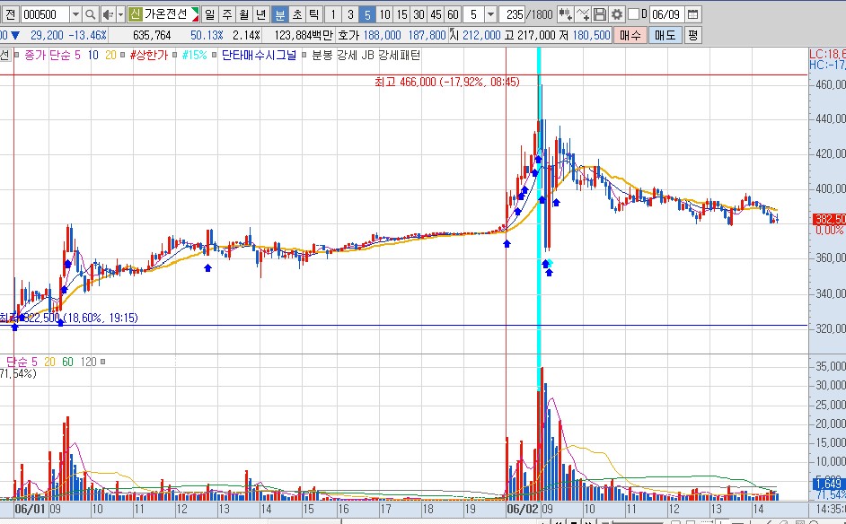
Task: Click the date field 06/09
Action: (667, 14)
